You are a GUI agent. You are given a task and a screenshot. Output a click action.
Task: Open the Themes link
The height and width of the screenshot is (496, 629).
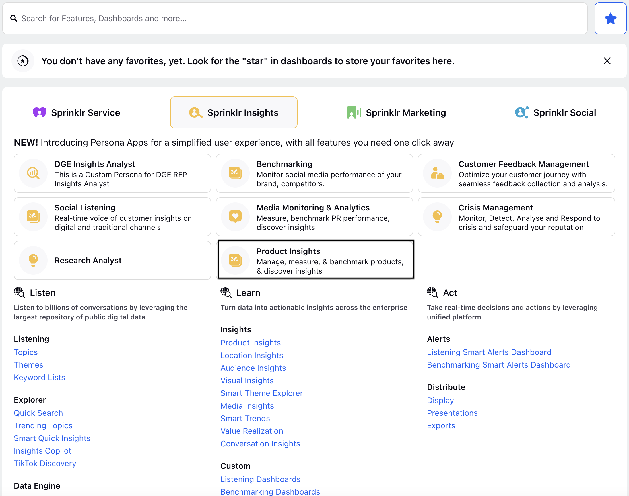(28, 365)
